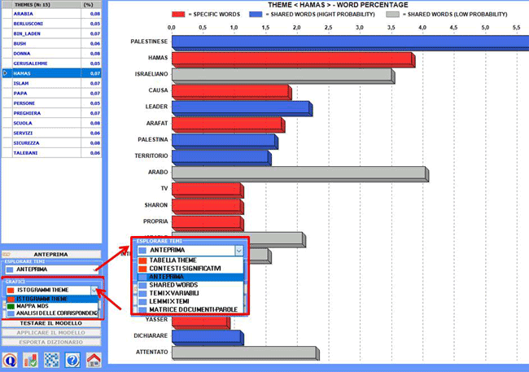Click the enlarged ANTEPRIMA dropdown arrow
529x372 pixels.
(238, 251)
